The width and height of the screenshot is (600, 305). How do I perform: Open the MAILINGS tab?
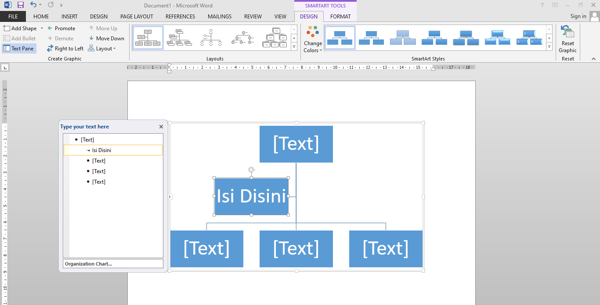219,17
